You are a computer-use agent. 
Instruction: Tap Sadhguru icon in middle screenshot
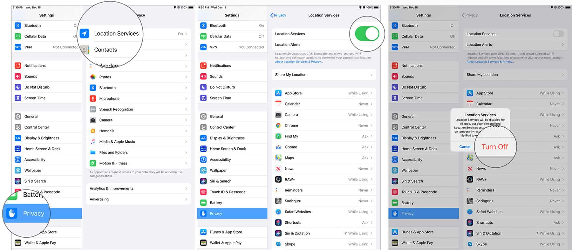coord(278,201)
